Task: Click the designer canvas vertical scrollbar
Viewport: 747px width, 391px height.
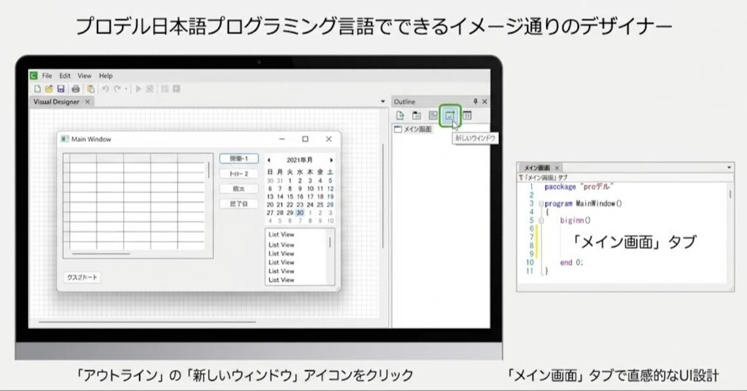Action: point(383,195)
